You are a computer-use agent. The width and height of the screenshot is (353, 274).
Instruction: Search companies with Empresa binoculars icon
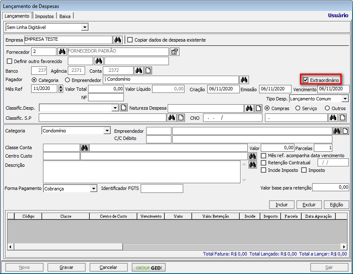(x=118, y=40)
